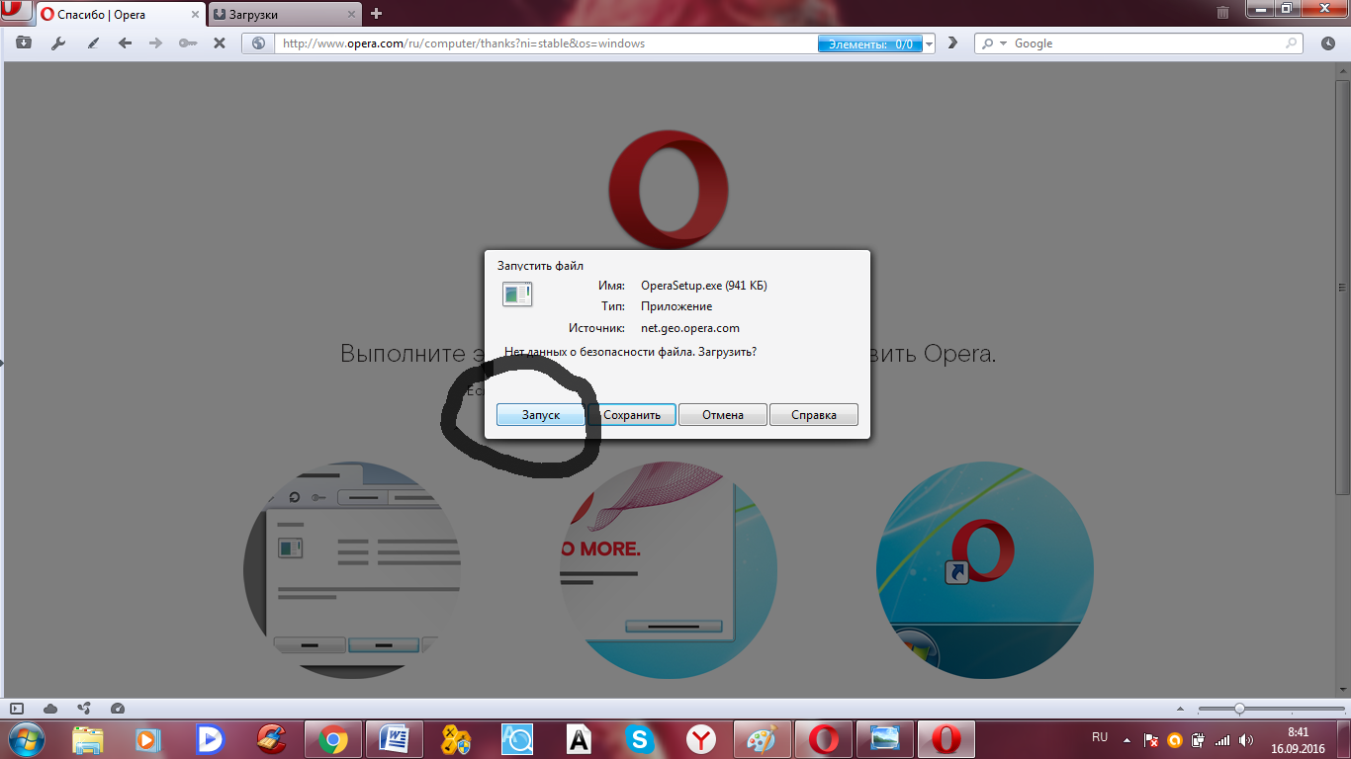Click the Приложение type text
The height and width of the screenshot is (759, 1351).
(x=676, y=306)
